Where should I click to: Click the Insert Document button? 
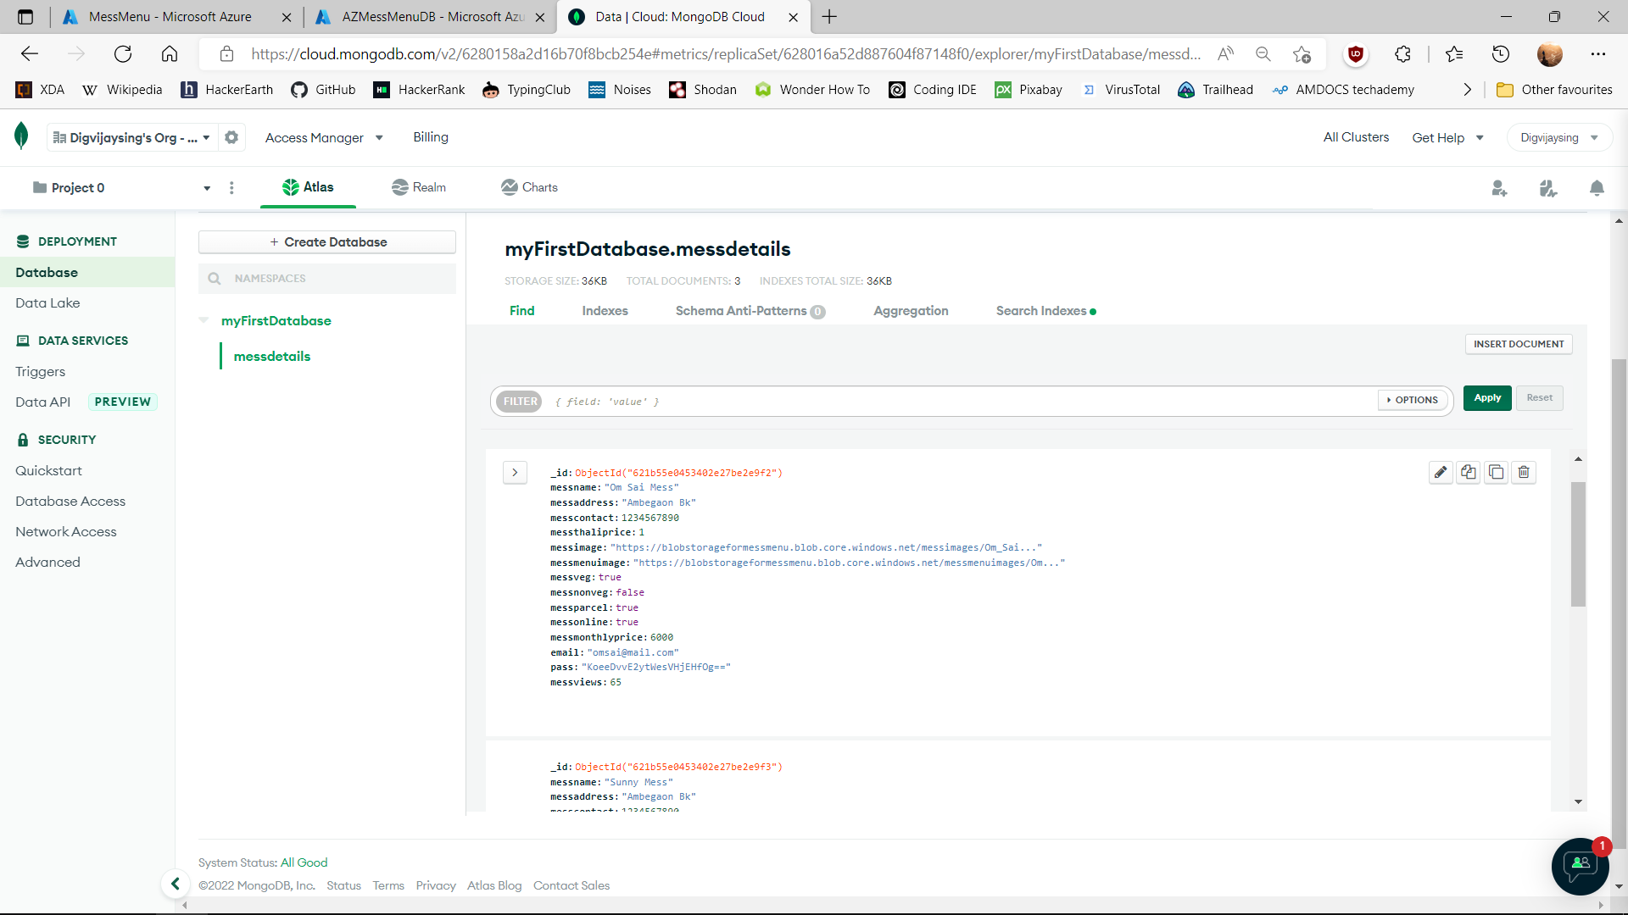(1518, 344)
